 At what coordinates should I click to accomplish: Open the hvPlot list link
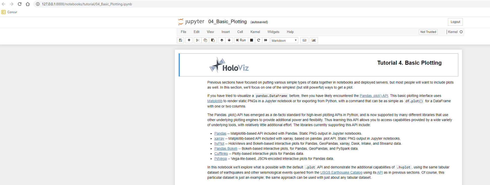pos(219,143)
